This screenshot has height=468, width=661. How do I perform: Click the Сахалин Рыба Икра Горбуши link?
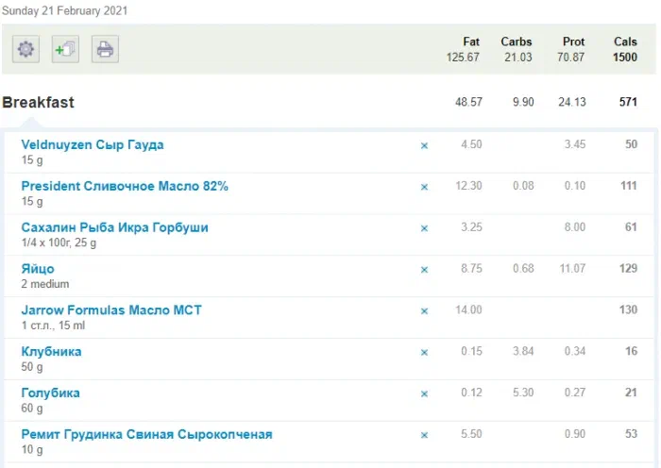pyautogui.click(x=114, y=227)
